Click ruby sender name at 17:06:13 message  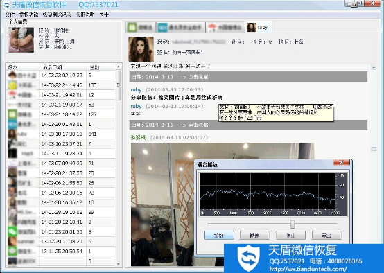136,89
